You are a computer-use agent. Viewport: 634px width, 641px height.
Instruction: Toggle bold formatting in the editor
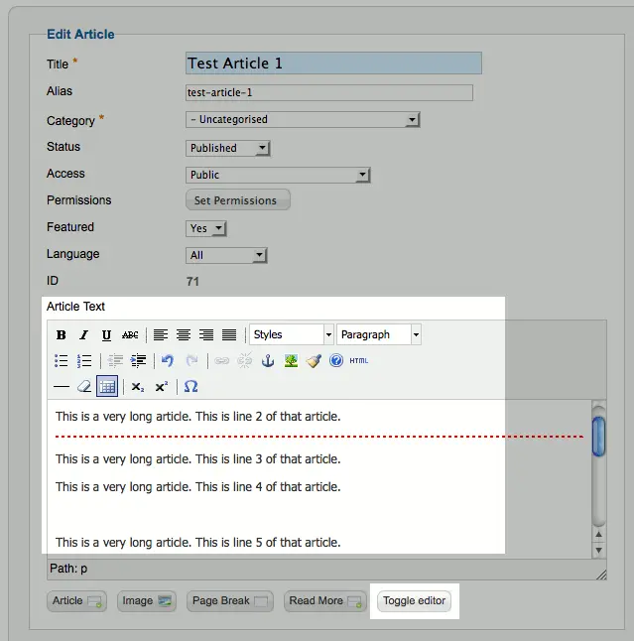pyautogui.click(x=62, y=335)
